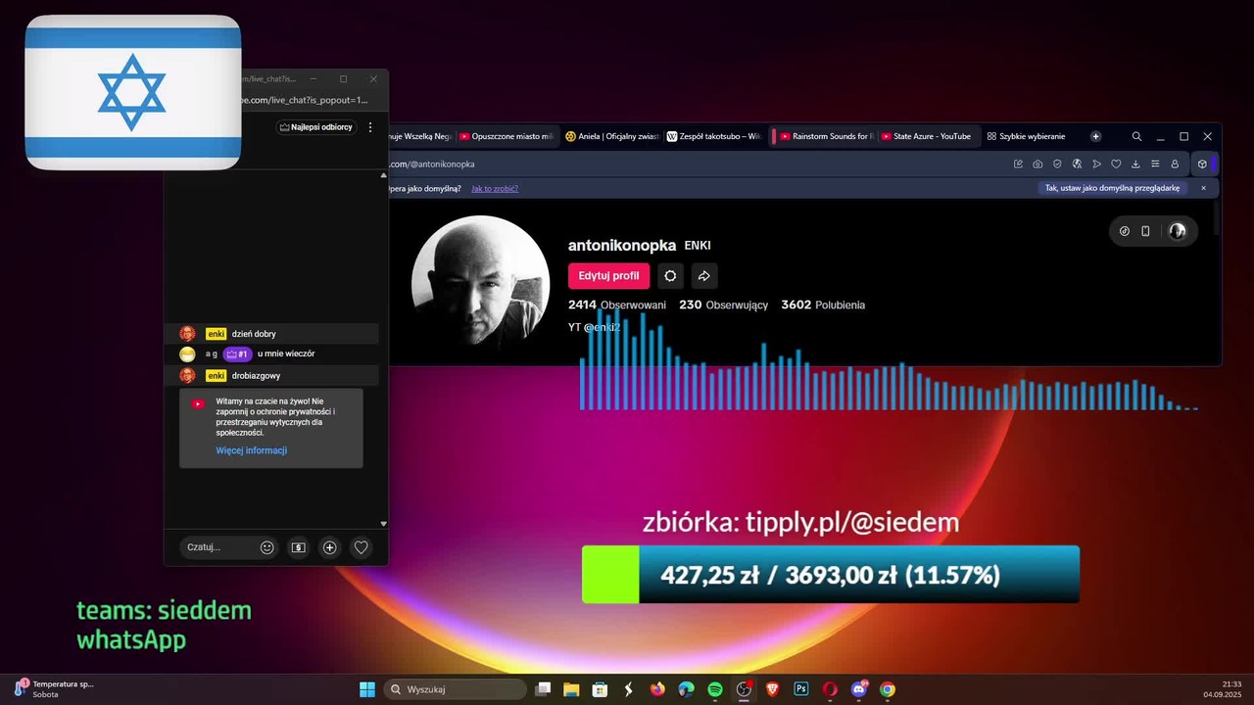Click the Czatuj chat input field
Image resolution: width=1254 pixels, height=705 pixels.
[x=216, y=547]
